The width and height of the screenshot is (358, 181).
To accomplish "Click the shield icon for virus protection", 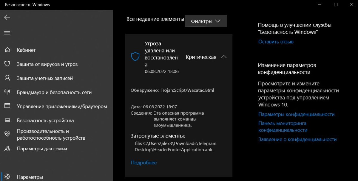I will [7, 64].
